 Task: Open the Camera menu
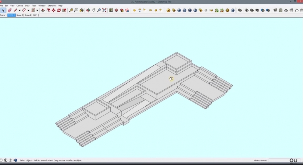pyautogui.click(x=20, y=5)
